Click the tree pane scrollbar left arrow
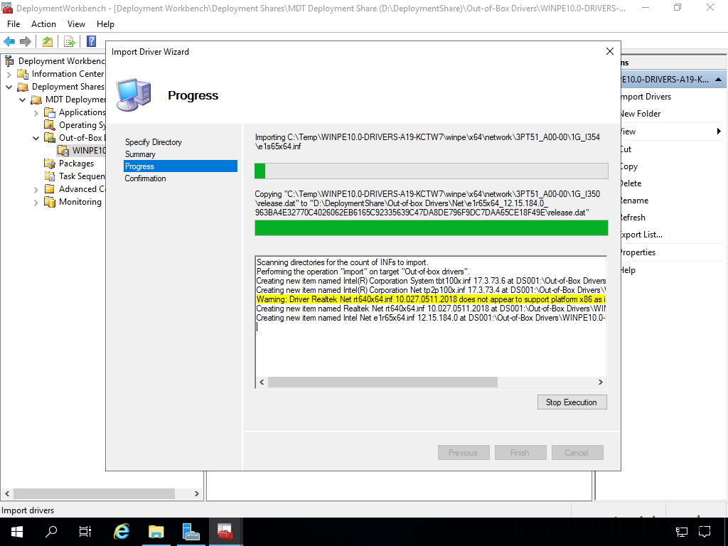Image resolution: width=728 pixels, height=546 pixels. point(7,493)
